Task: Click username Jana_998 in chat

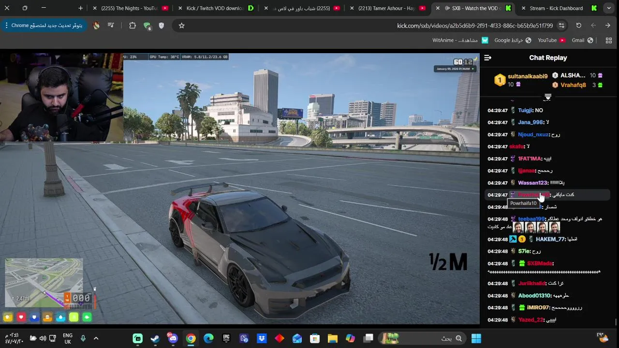Action: (531, 123)
